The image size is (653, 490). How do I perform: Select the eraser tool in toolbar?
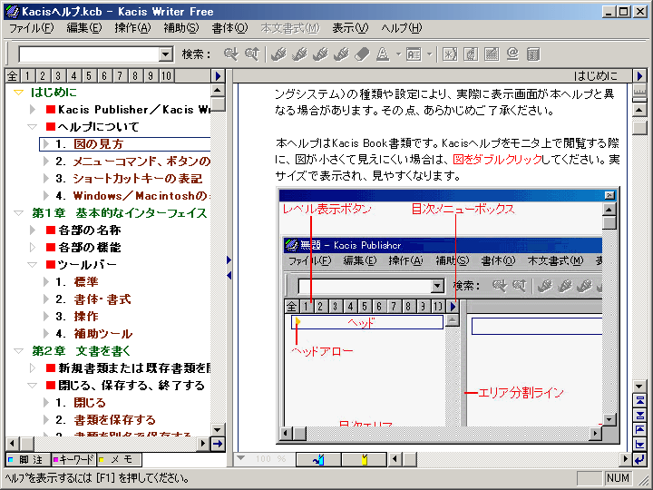(x=362, y=54)
